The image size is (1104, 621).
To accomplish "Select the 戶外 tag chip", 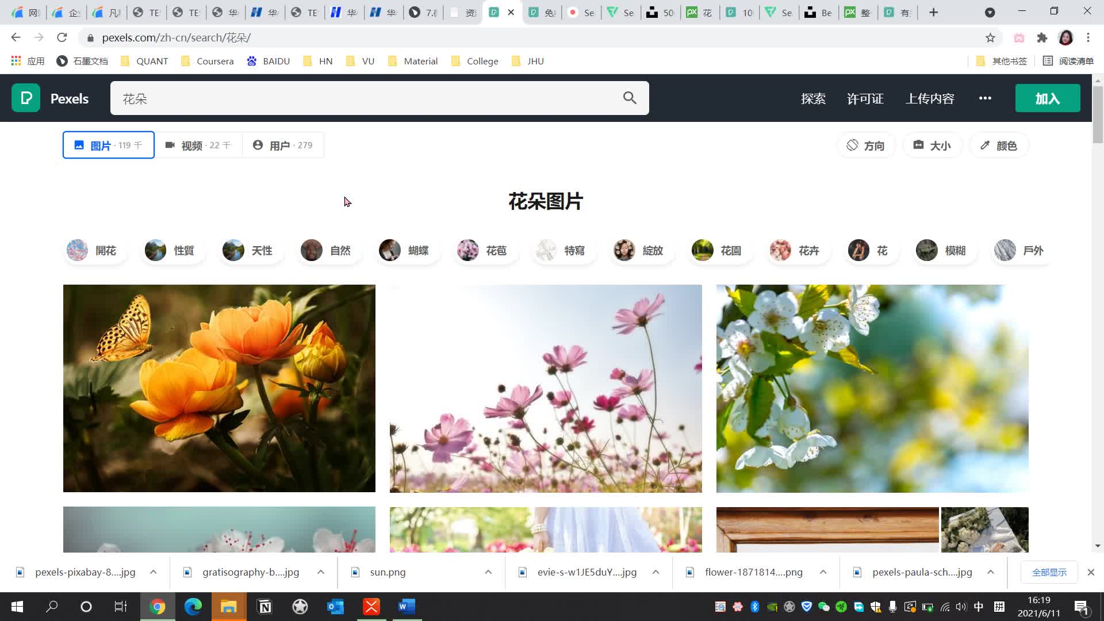I will coord(1021,251).
